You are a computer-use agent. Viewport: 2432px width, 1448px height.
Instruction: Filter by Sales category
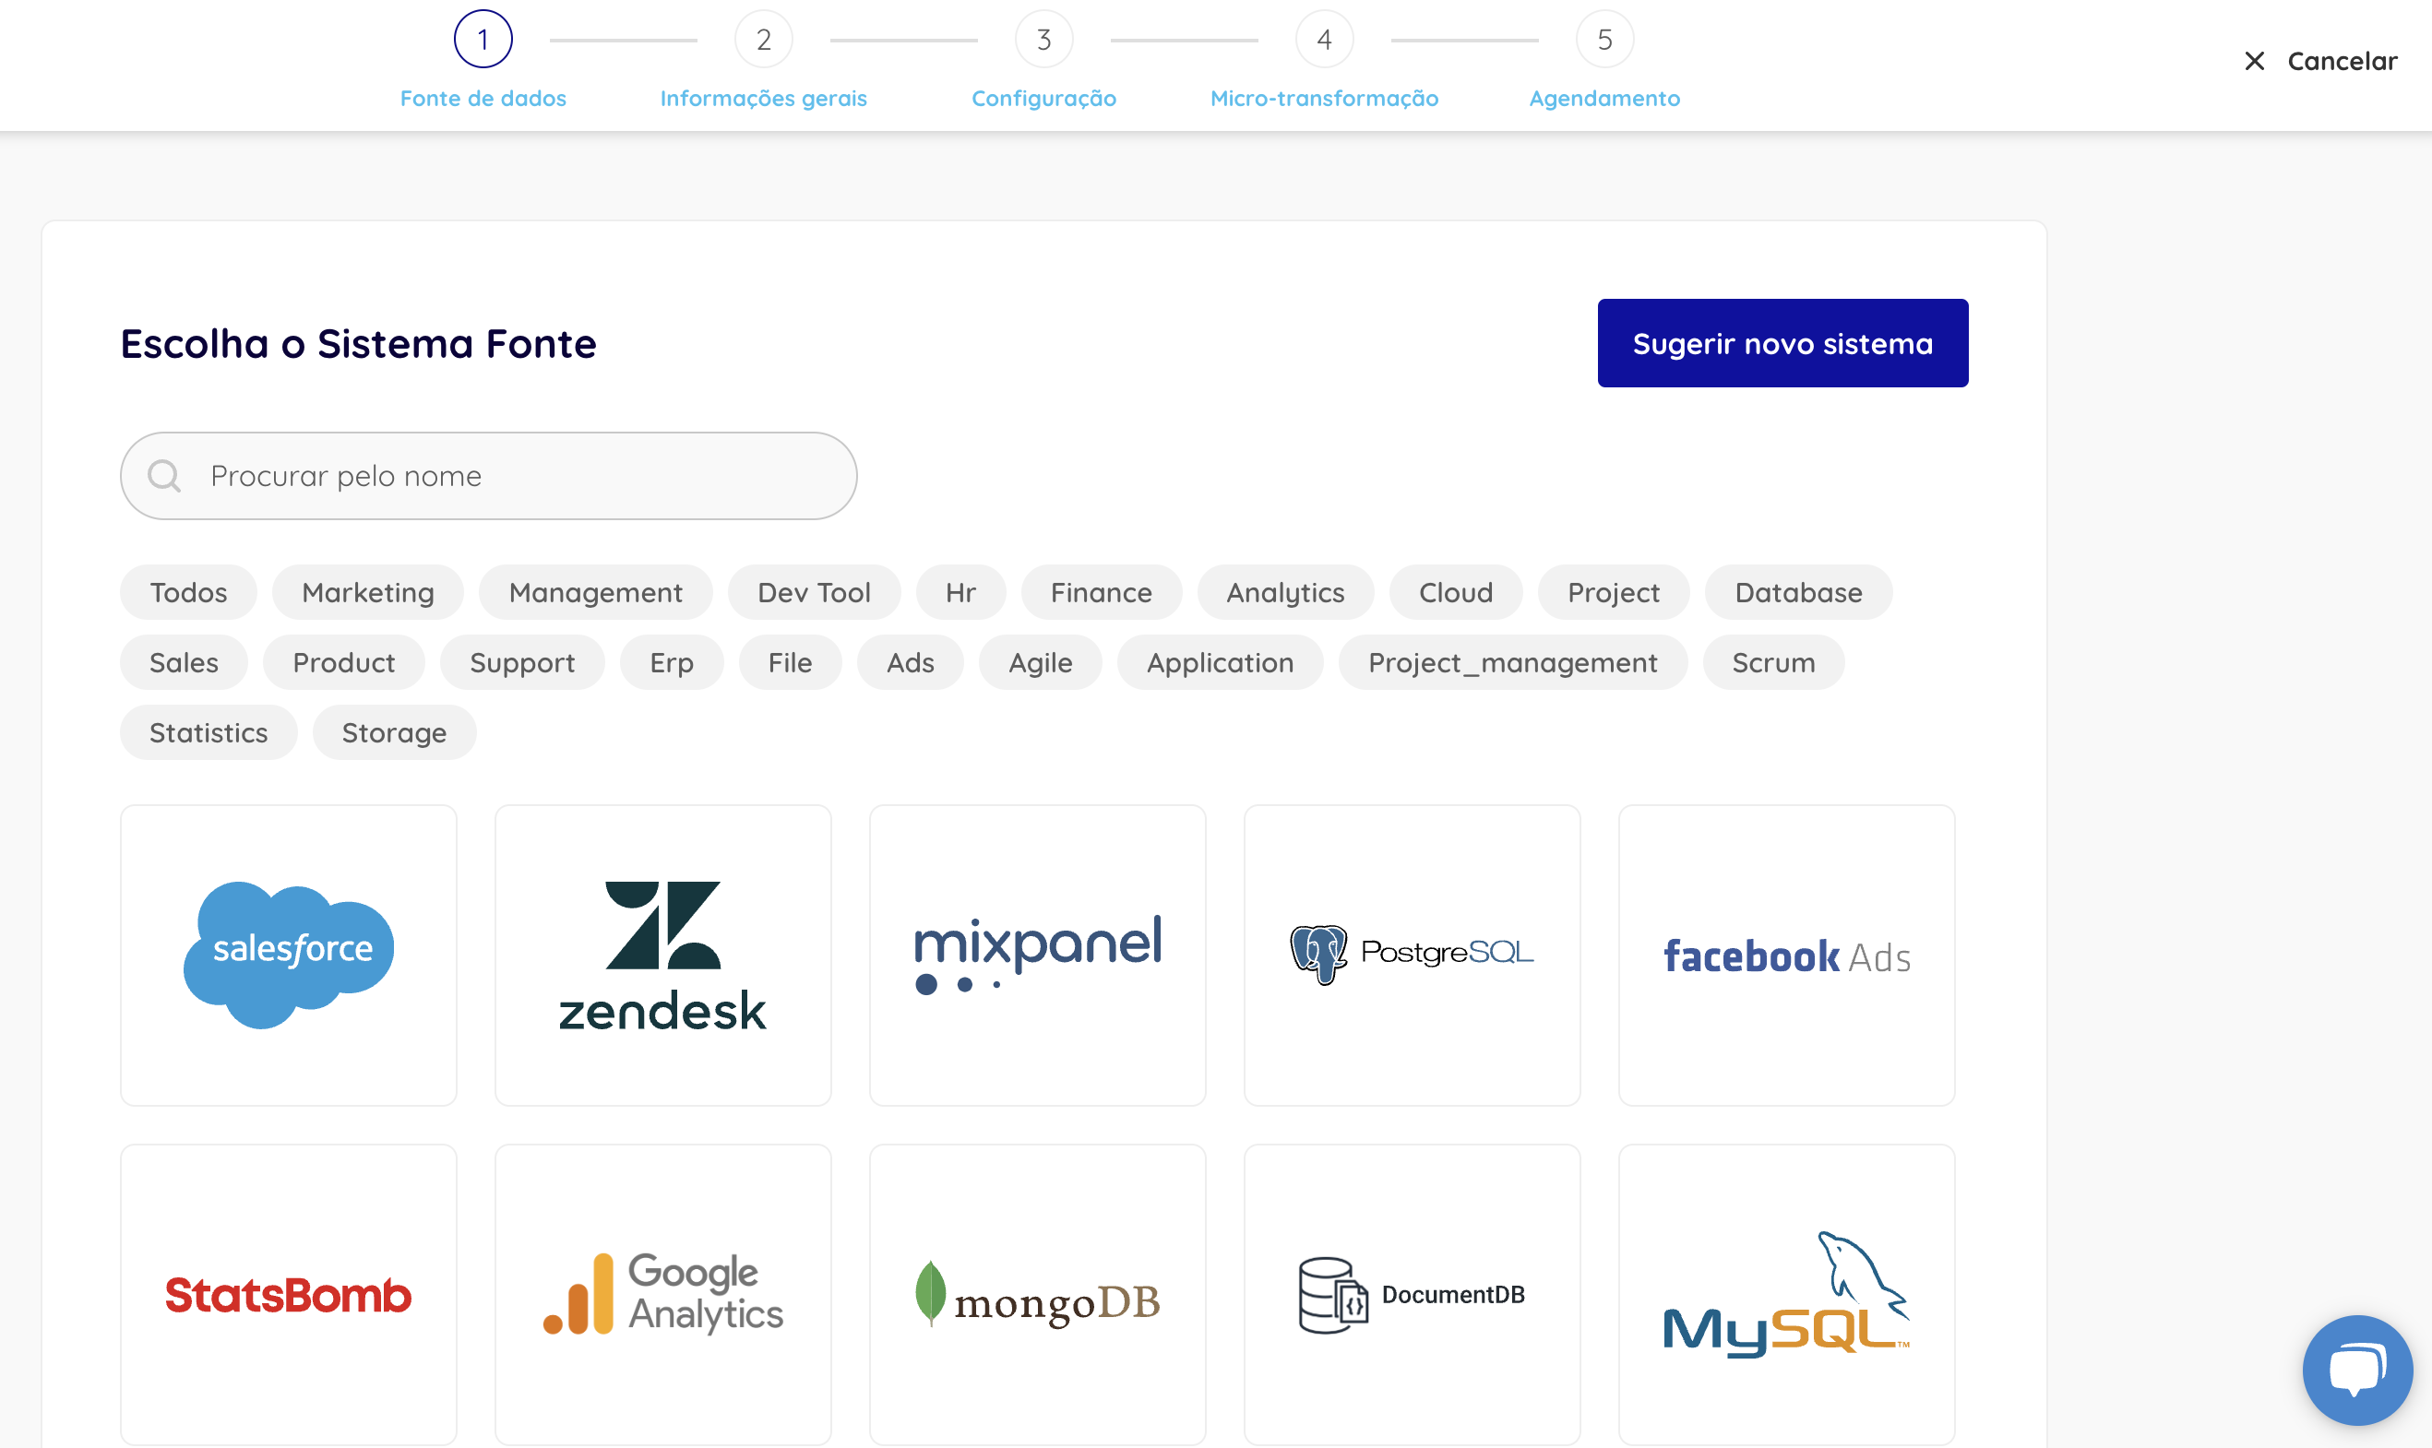click(x=184, y=662)
